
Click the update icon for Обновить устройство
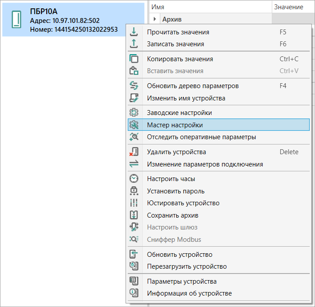click(x=134, y=254)
